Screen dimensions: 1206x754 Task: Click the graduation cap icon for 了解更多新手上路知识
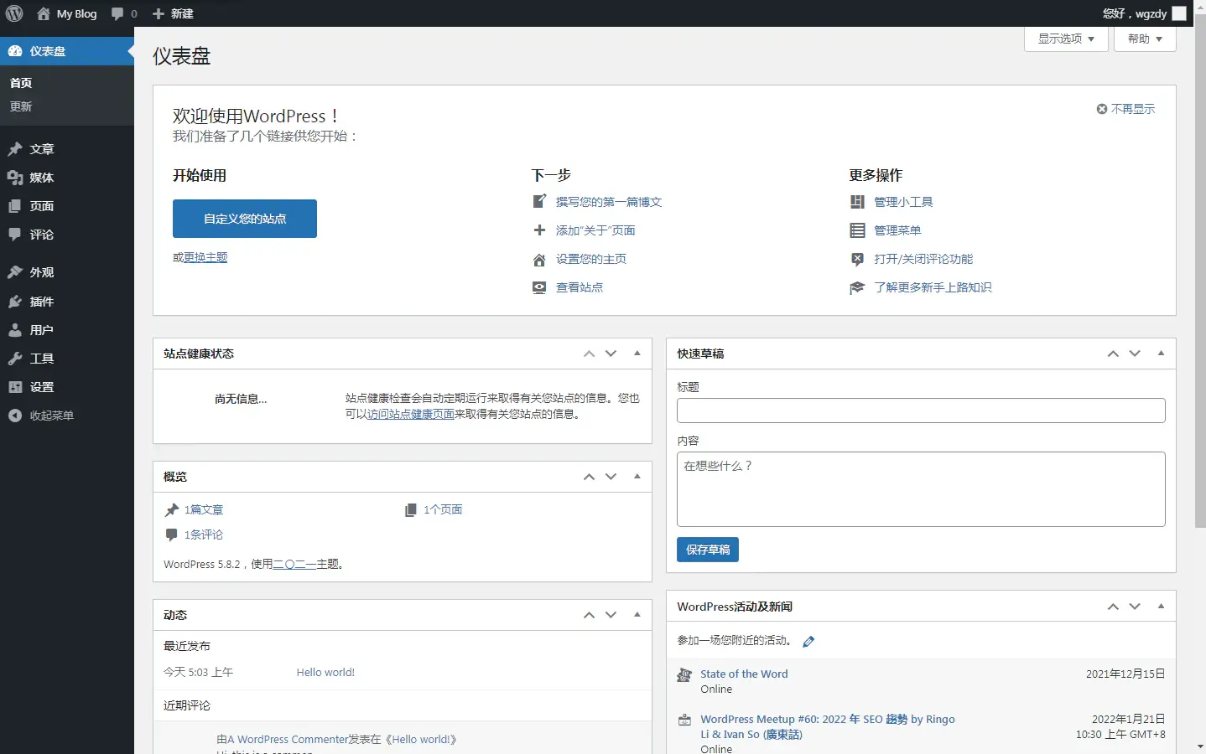pyautogui.click(x=857, y=287)
